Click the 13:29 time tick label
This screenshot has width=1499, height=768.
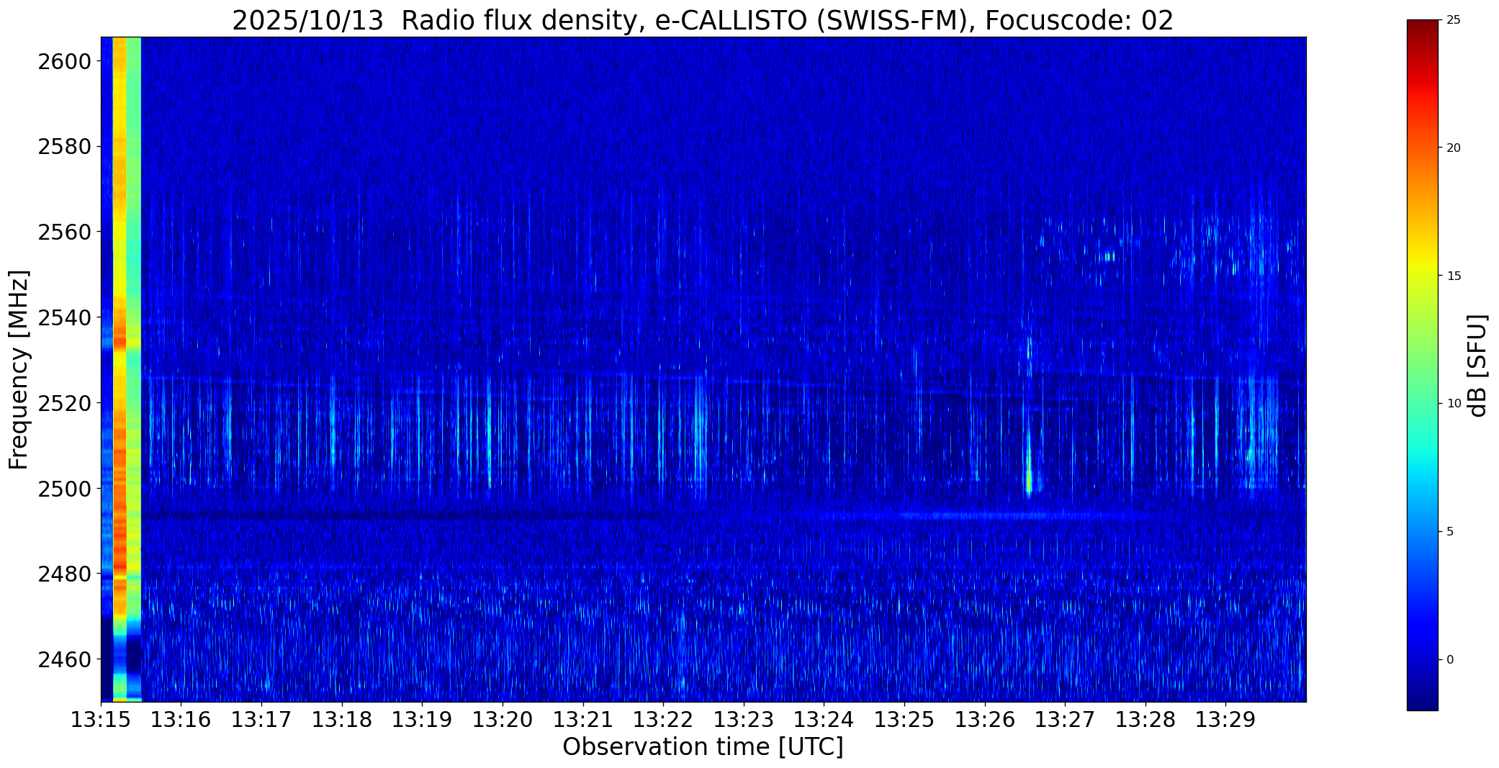point(1226,720)
